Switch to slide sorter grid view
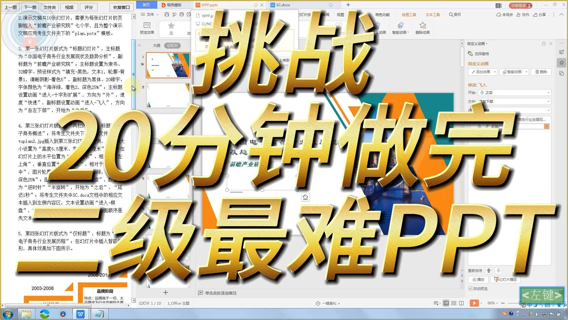568x320 pixels. click(454, 303)
